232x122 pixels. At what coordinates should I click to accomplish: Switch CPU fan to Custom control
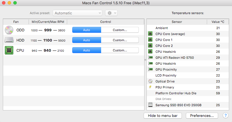pyautogui.click(x=120, y=50)
